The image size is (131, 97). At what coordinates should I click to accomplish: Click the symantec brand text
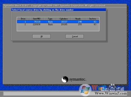coord(78,79)
